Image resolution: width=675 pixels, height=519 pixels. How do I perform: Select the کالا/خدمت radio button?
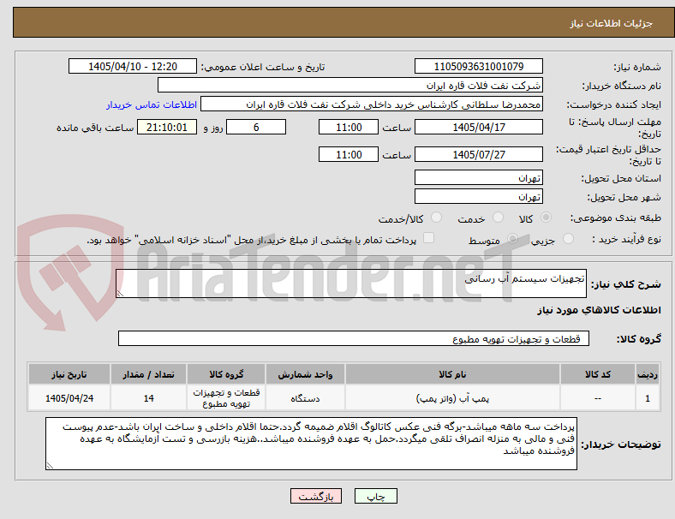(436, 218)
